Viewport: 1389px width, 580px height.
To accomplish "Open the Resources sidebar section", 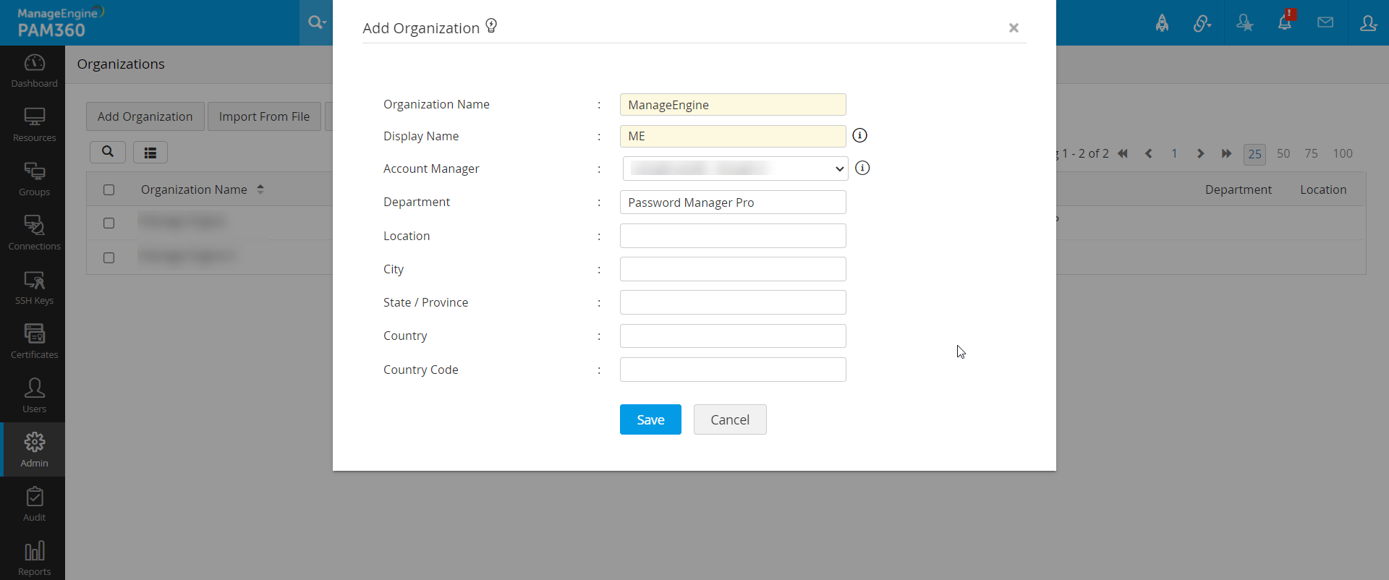I will [34, 125].
